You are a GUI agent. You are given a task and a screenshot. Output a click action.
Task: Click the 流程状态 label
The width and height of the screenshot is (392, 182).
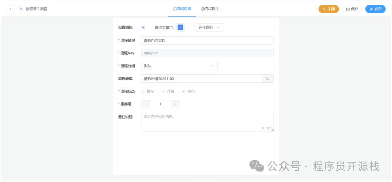click(x=128, y=91)
